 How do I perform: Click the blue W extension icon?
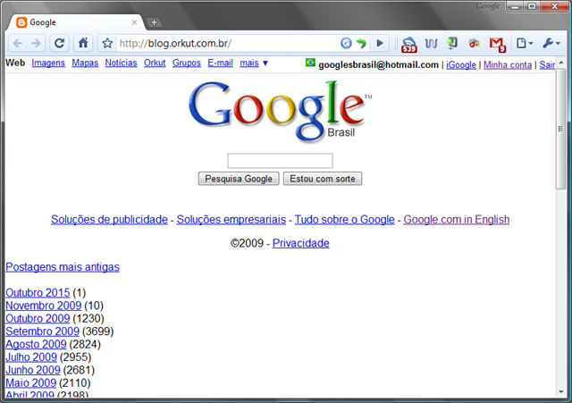[431, 44]
